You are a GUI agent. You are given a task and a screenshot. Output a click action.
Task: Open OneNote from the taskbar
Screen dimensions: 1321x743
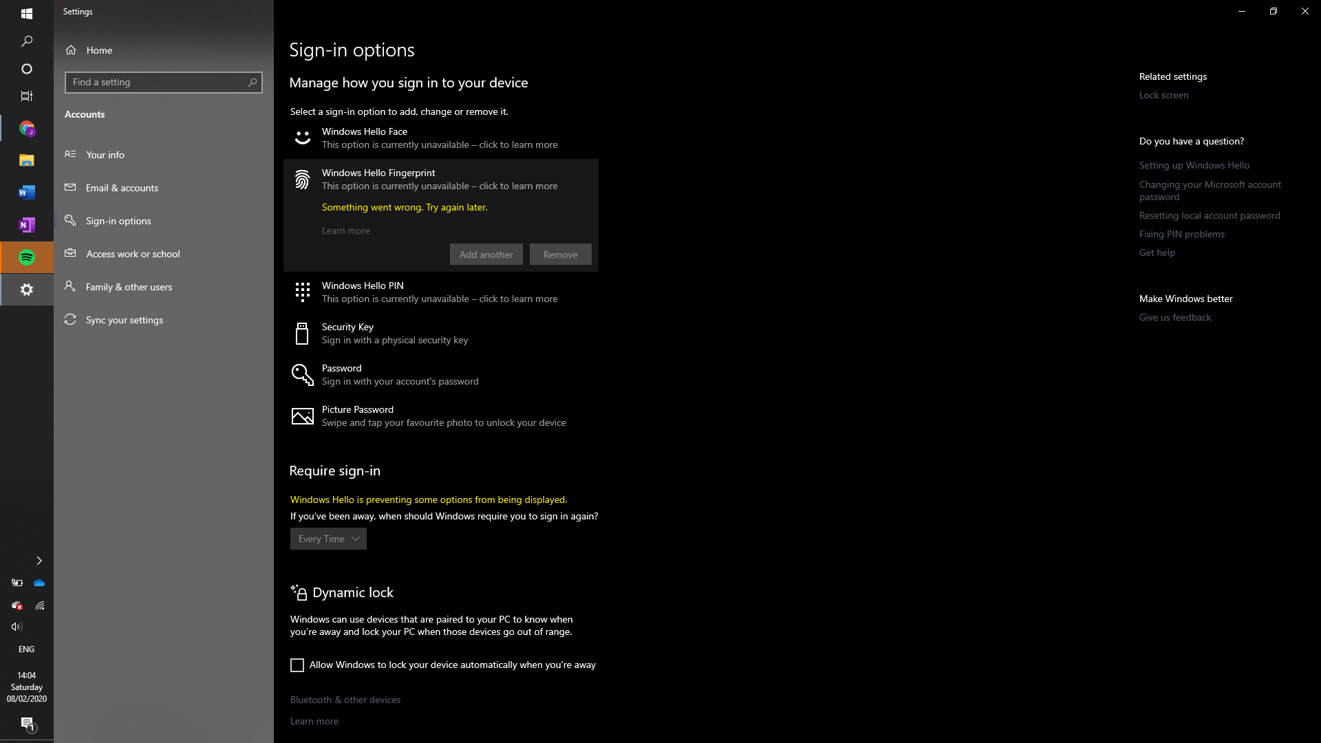26,225
